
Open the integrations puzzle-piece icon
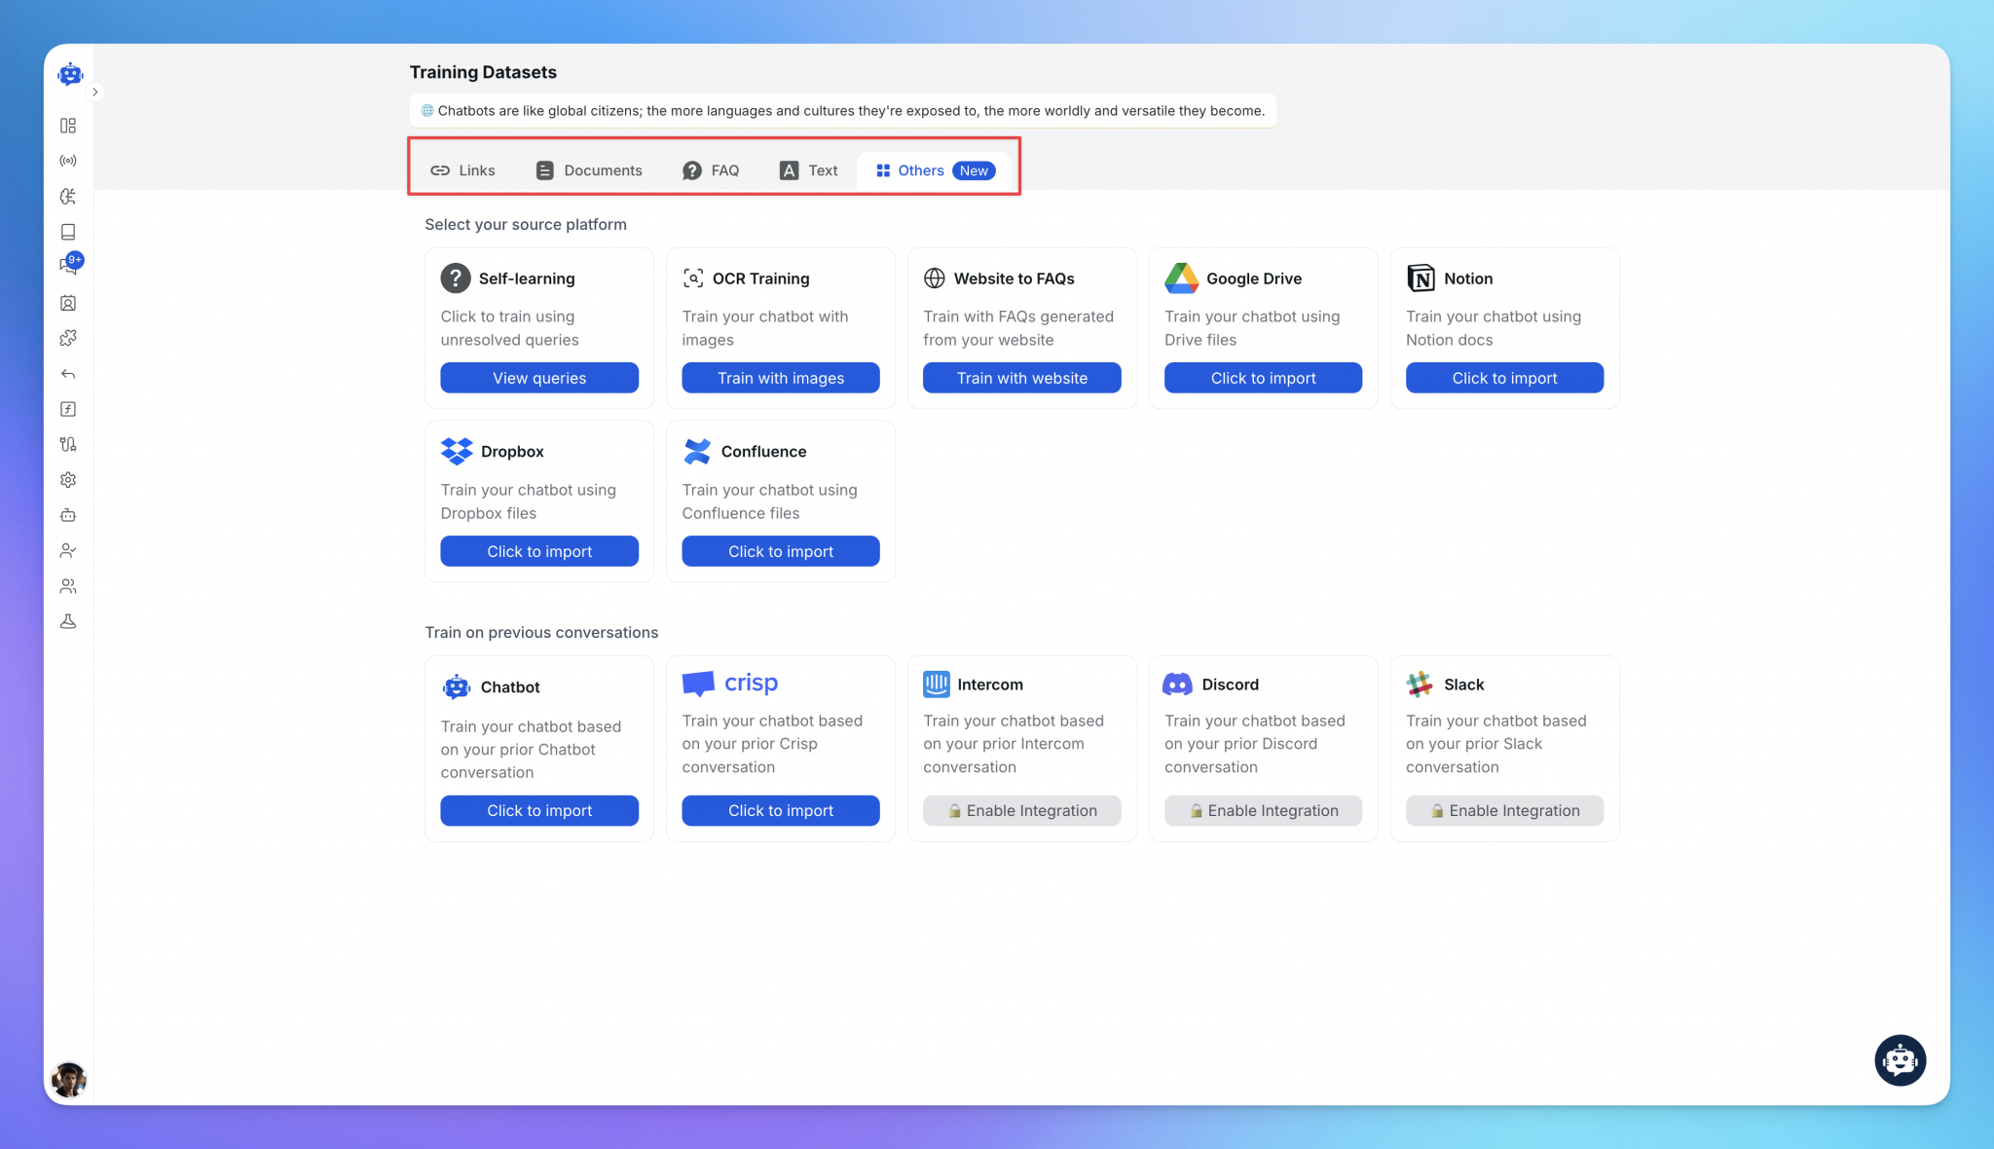point(68,338)
